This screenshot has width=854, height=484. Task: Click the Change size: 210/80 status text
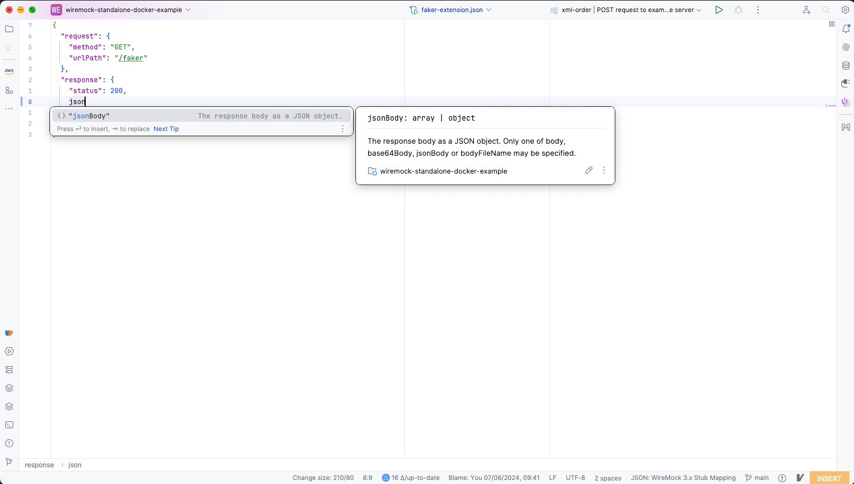[x=323, y=478]
